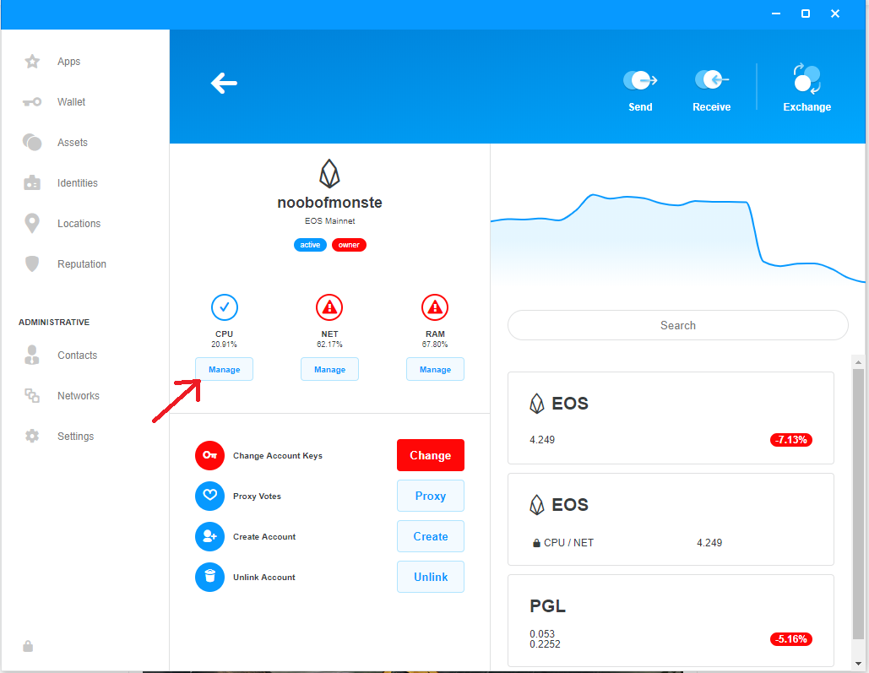This screenshot has height=673, width=869.
Task: Click the EOS Mainnet network label
Action: [329, 220]
